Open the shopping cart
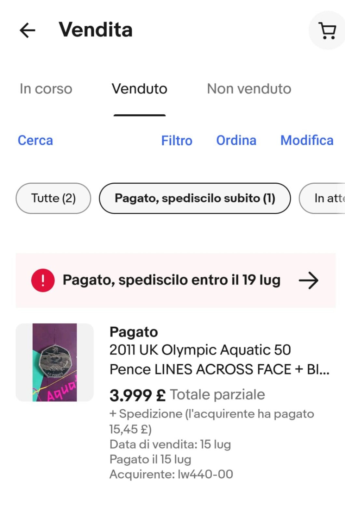345x509 pixels. tap(327, 31)
